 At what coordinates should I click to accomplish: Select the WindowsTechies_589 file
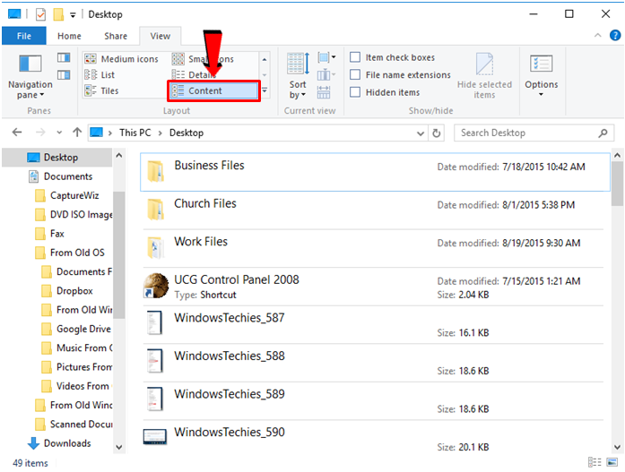[373, 401]
